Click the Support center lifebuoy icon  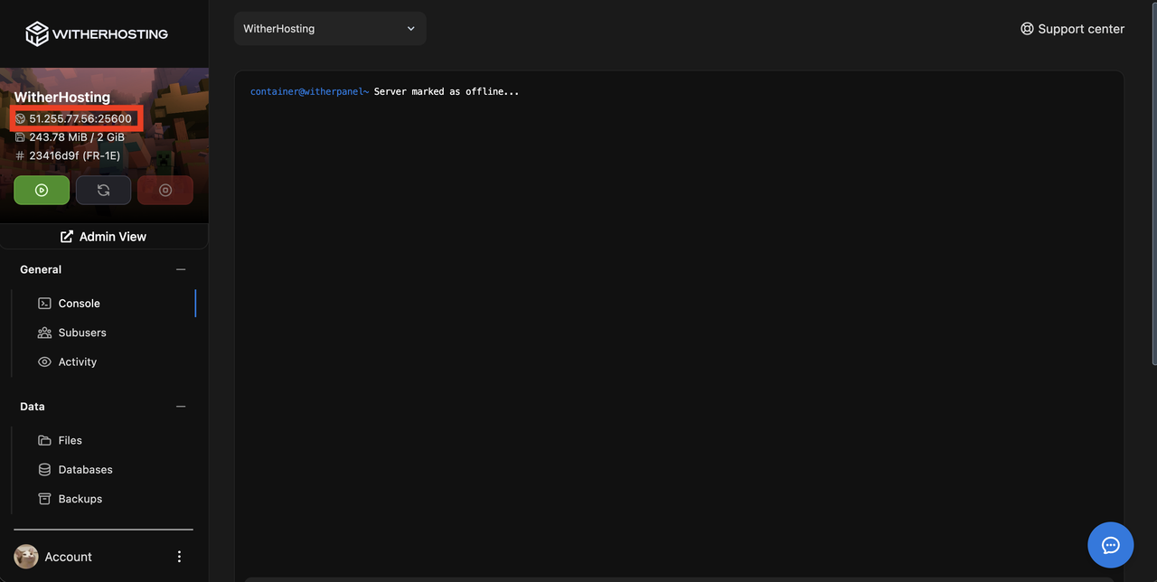point(1027,29)
